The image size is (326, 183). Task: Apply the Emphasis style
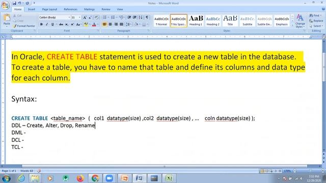click(x=282, y=20)
